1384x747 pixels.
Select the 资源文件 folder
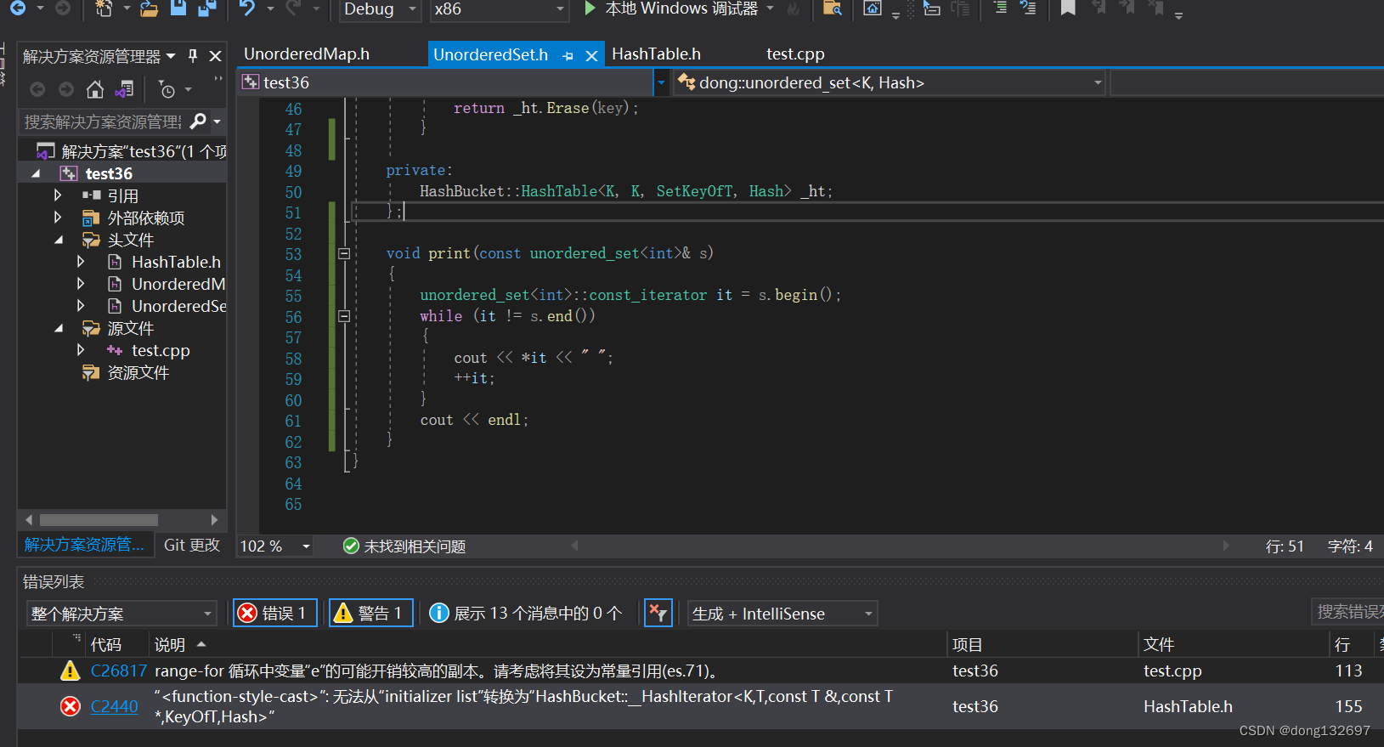pyautogui.click(x=138, y=372)
